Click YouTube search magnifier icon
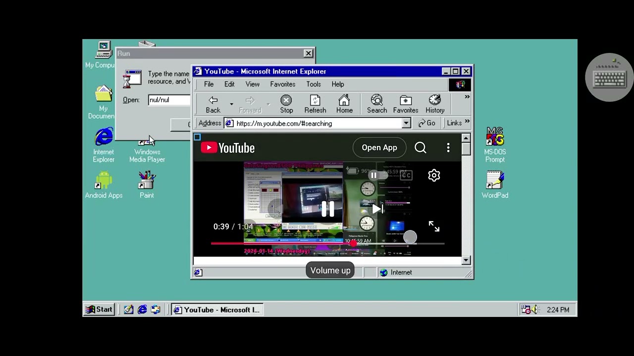 click(421, 147)
